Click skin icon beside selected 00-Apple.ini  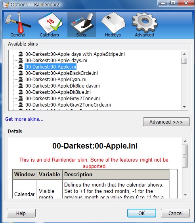21,67
